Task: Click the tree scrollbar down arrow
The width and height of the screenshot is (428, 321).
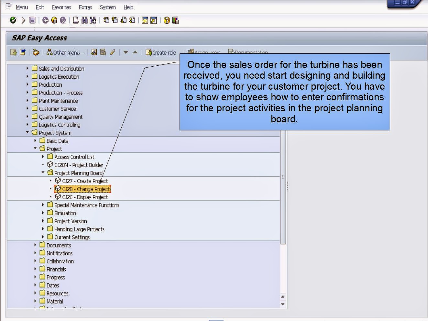Action: click(283, 304)
